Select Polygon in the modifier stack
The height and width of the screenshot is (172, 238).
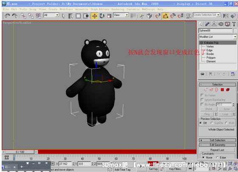[211, 58]
